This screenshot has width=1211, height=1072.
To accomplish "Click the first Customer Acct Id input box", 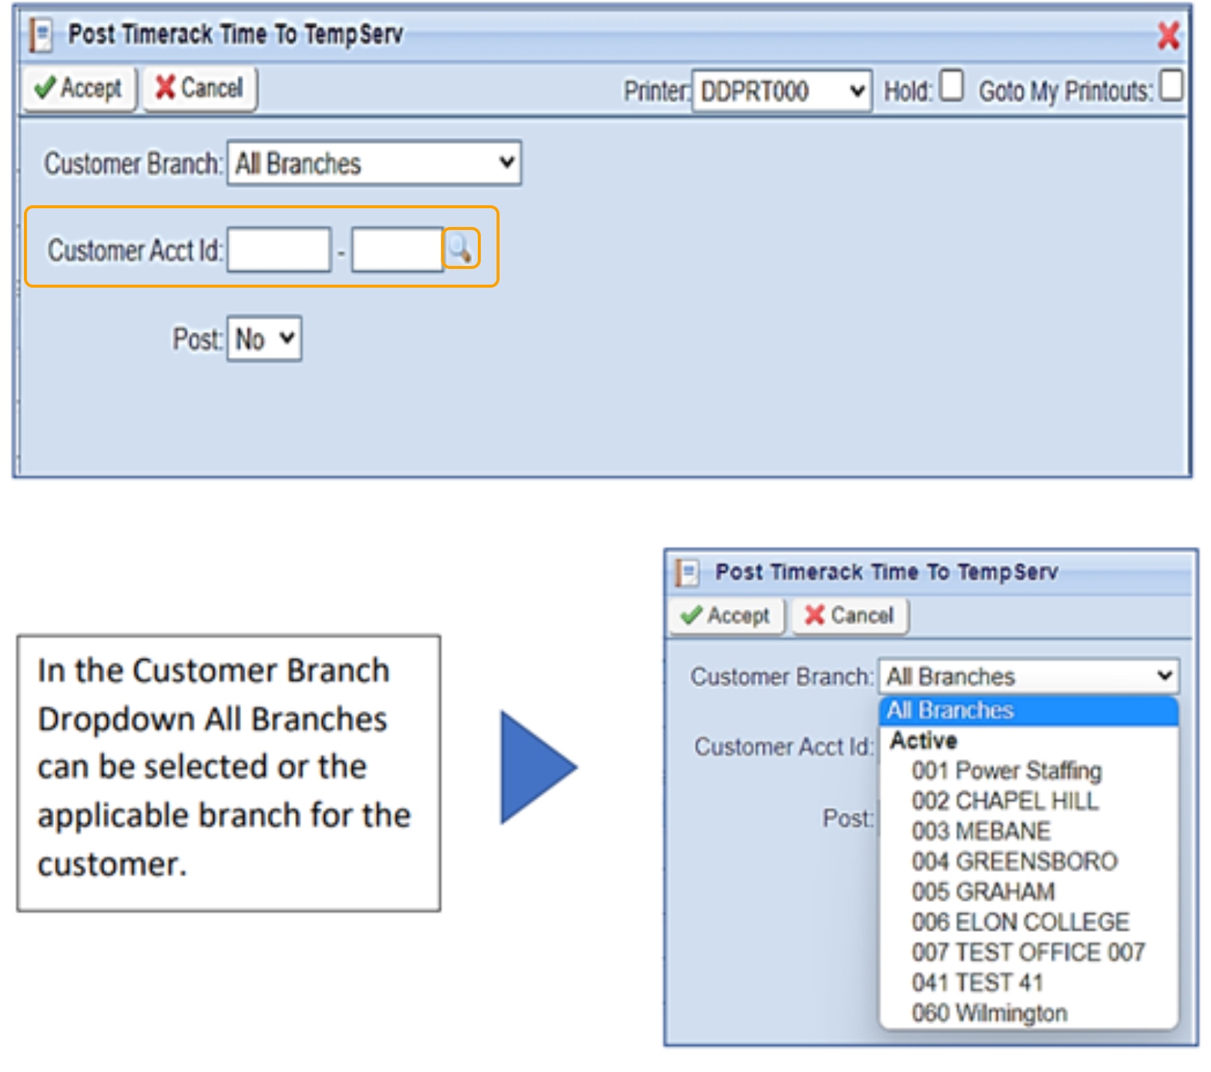I will [279, 249].
